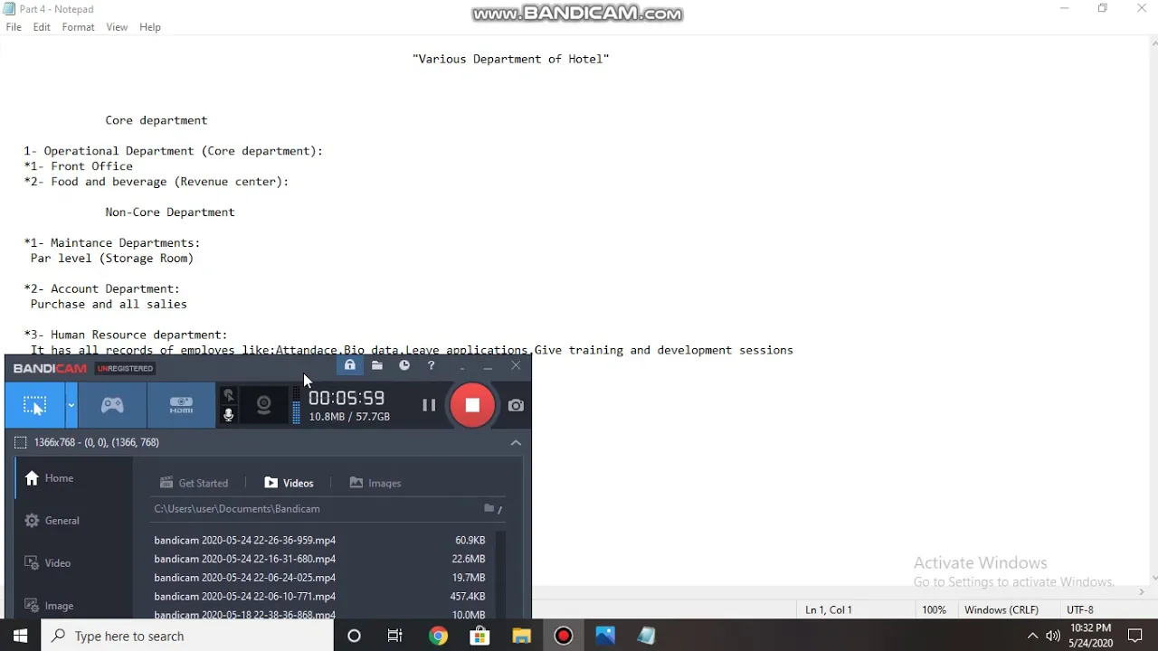Open Notepad View menu

[x=117, y=27]
